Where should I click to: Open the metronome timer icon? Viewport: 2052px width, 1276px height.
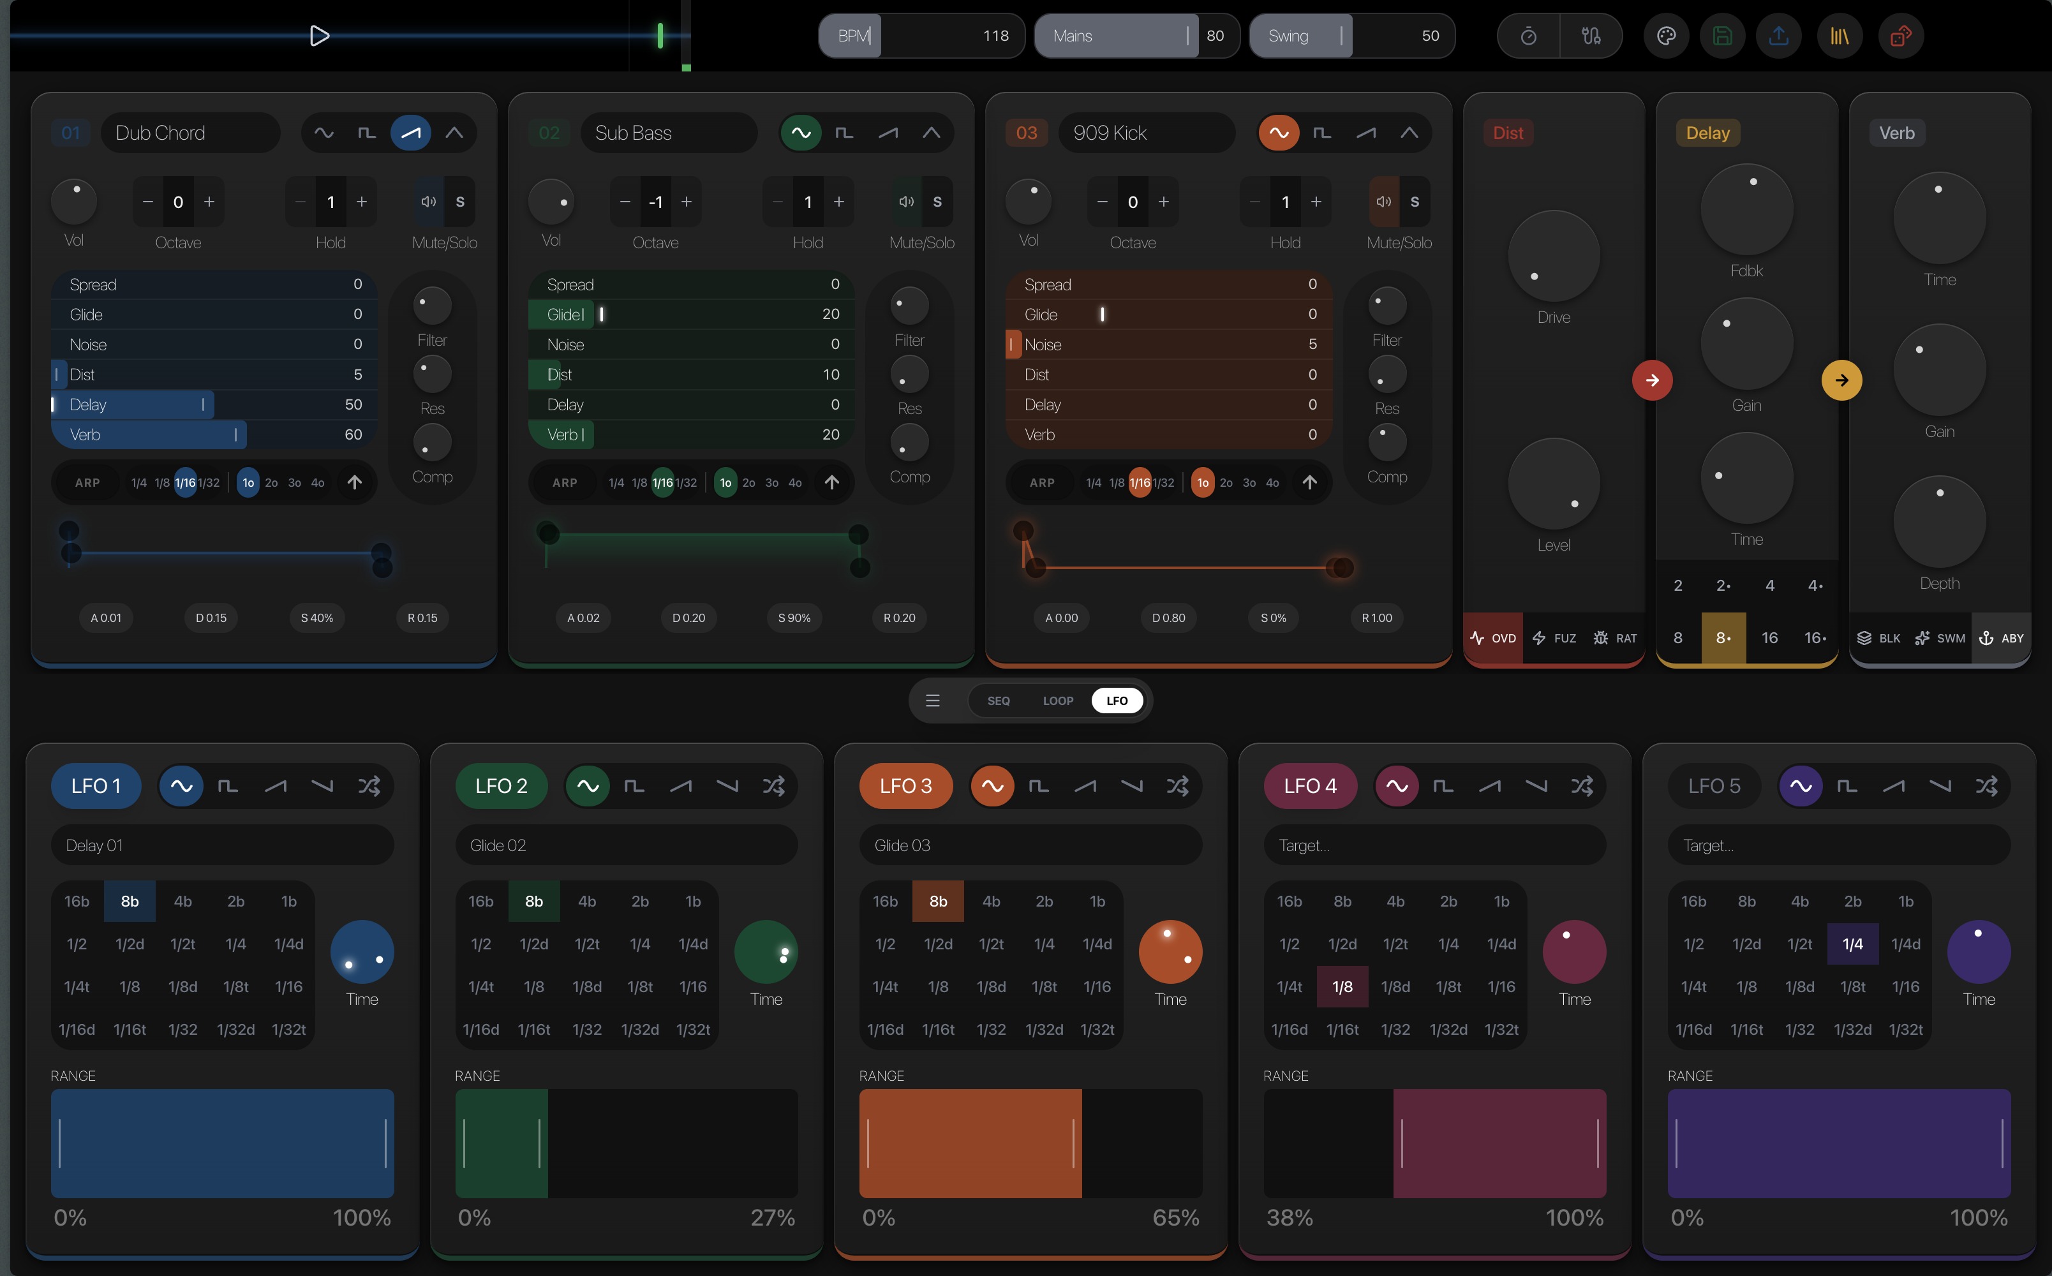point(1528,36)
